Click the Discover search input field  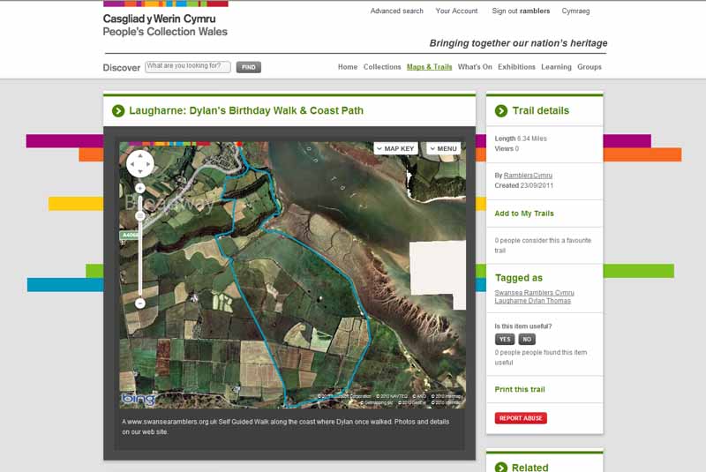point(188,66)
